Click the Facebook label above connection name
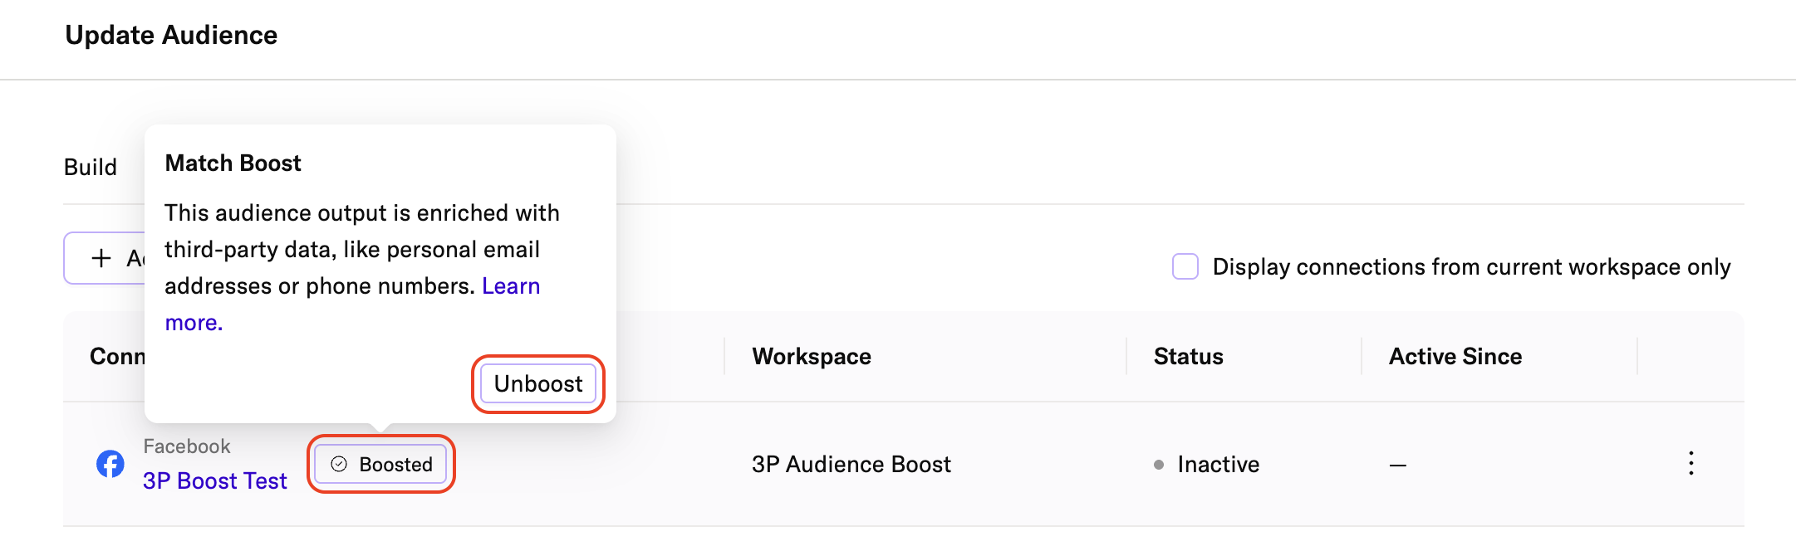Image resolution: width=1796 pixels, height=546 pixels. click(187, 446)
